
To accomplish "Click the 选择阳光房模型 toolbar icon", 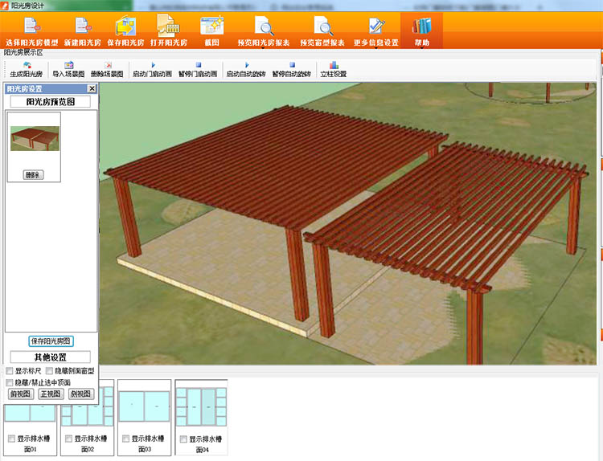I will [31, 31].
